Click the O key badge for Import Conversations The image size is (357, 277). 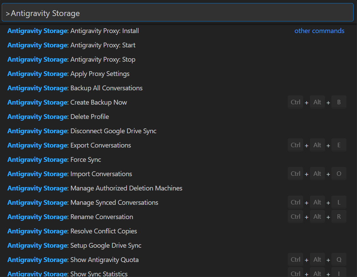[x=339, y=174]
